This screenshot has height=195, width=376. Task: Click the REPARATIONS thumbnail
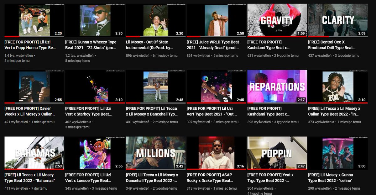277,87
